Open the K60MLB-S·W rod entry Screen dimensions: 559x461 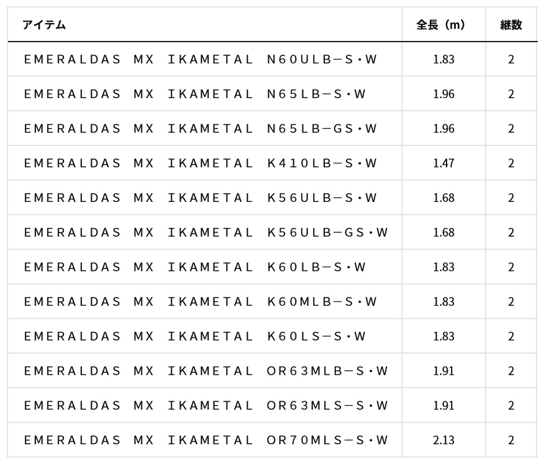point(201,302)
